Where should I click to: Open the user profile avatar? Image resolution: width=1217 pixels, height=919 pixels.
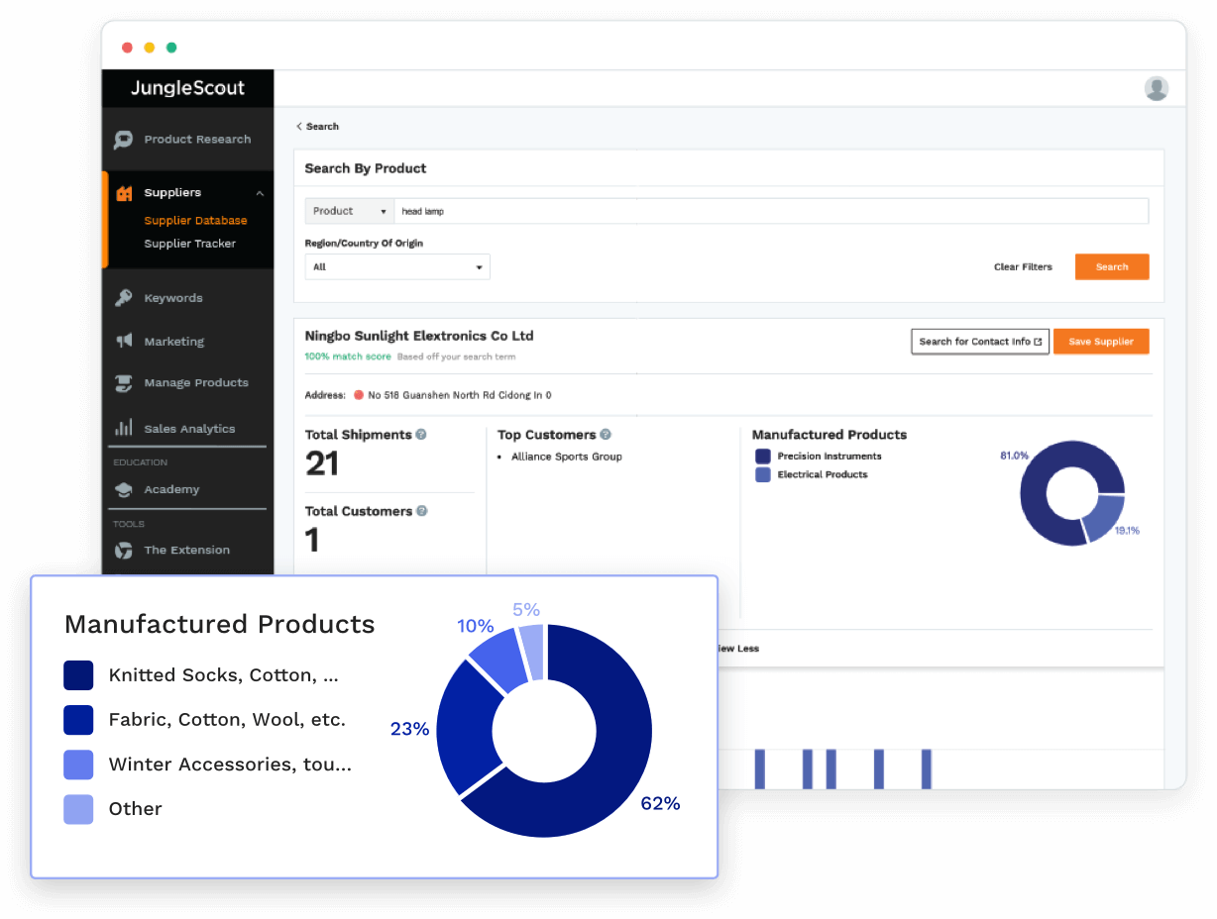[1156, 89]
